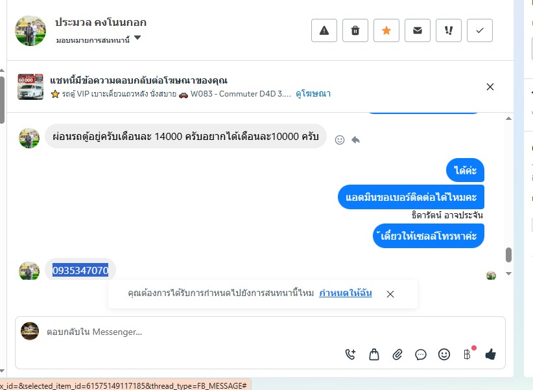Toggle the orange star follow-up icon
Screen dimensions: 533x390
pos(386,30)
